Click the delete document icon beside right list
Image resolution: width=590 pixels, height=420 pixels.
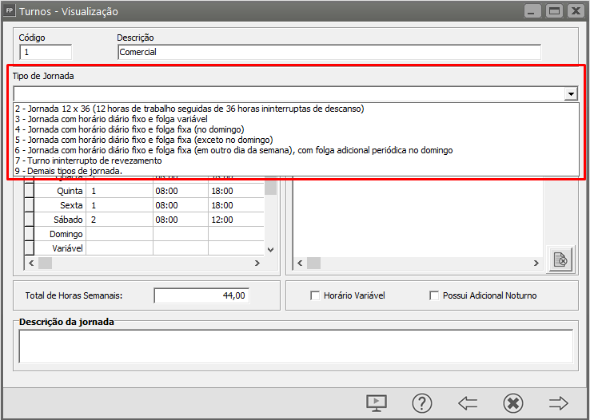(x=560, y=259)
